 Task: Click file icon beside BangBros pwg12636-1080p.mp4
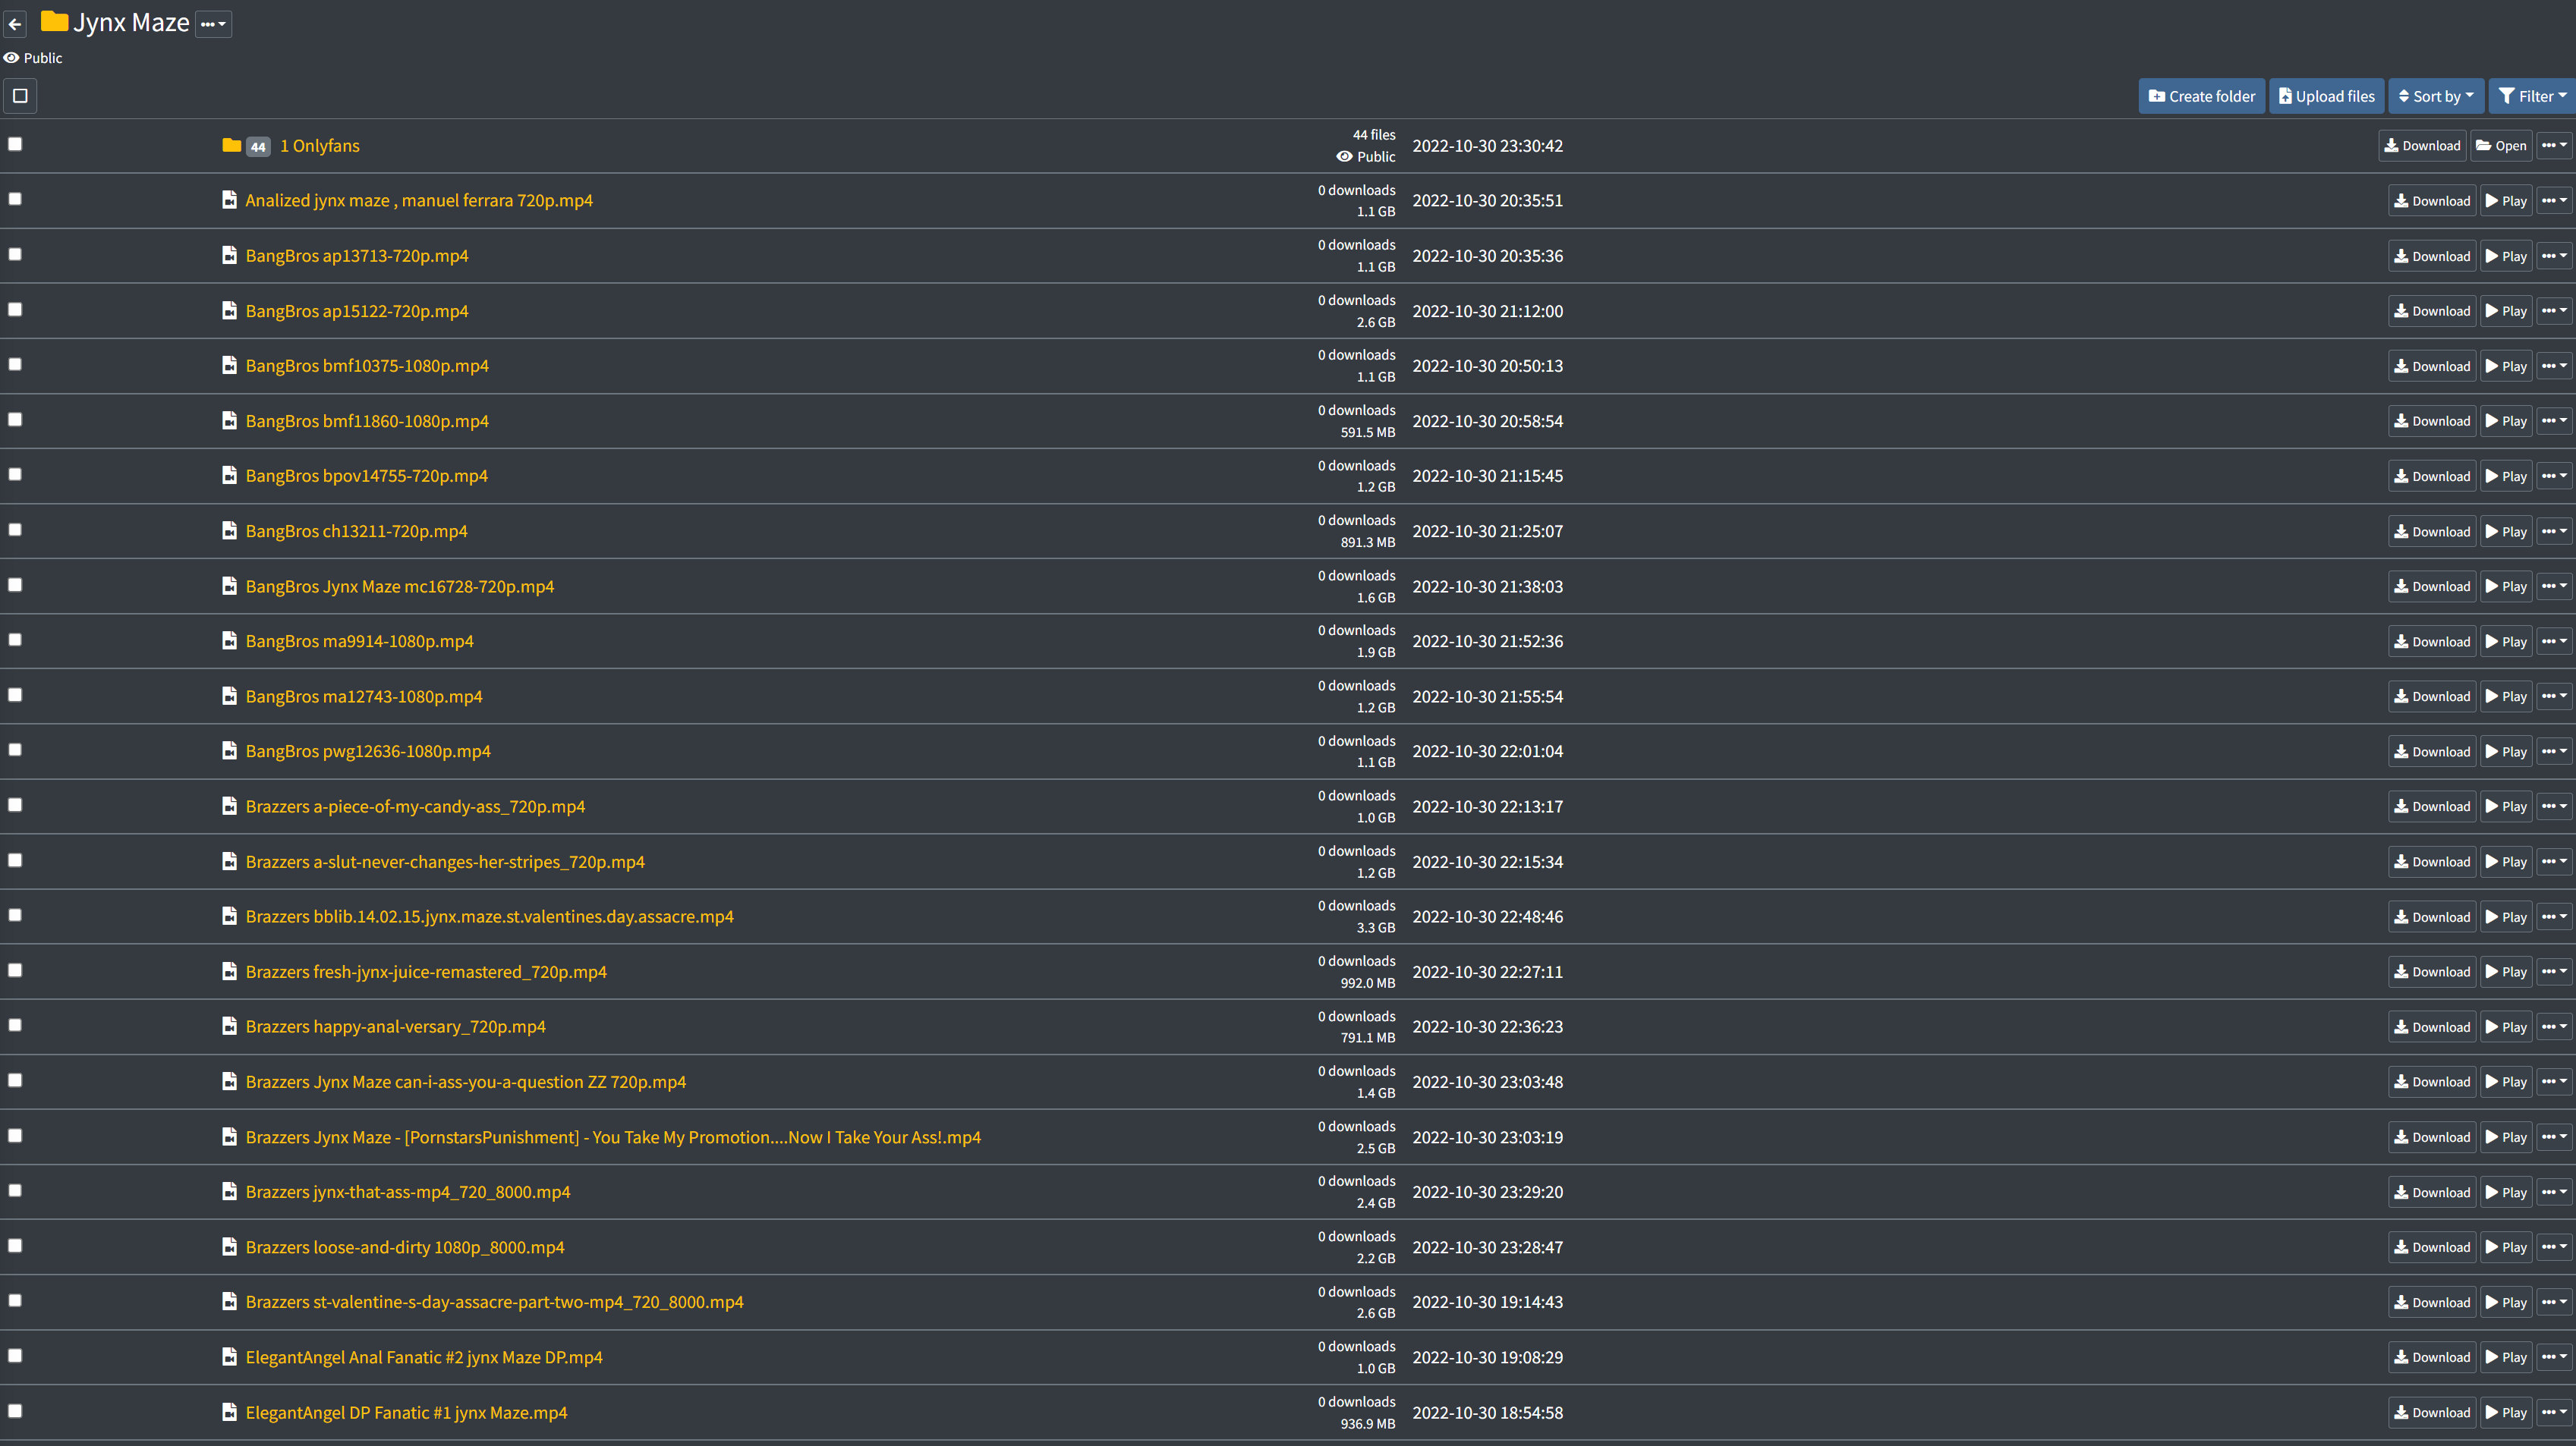pos(230,752)
